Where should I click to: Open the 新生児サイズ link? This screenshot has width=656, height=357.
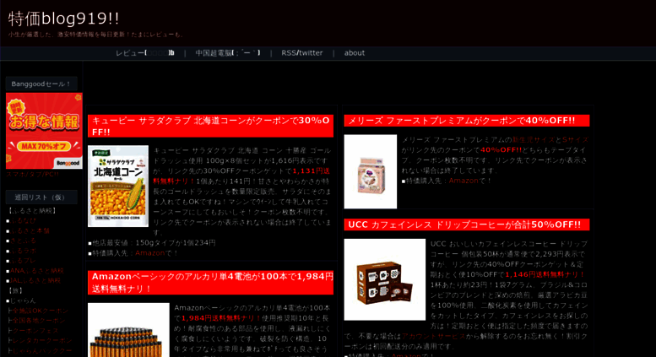coord(534,140)
